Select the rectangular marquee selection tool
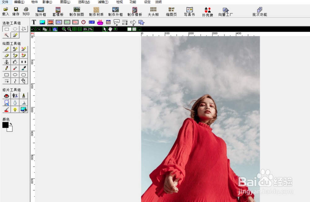 tap(7, 29)
